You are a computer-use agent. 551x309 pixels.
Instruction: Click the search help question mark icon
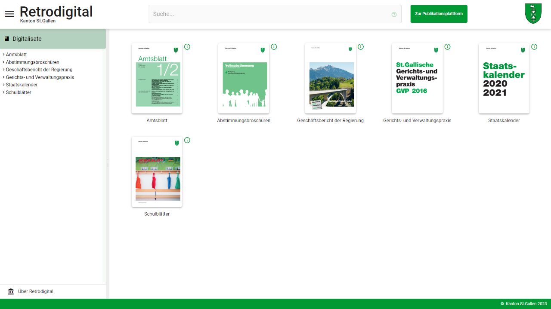click(394, 14)
